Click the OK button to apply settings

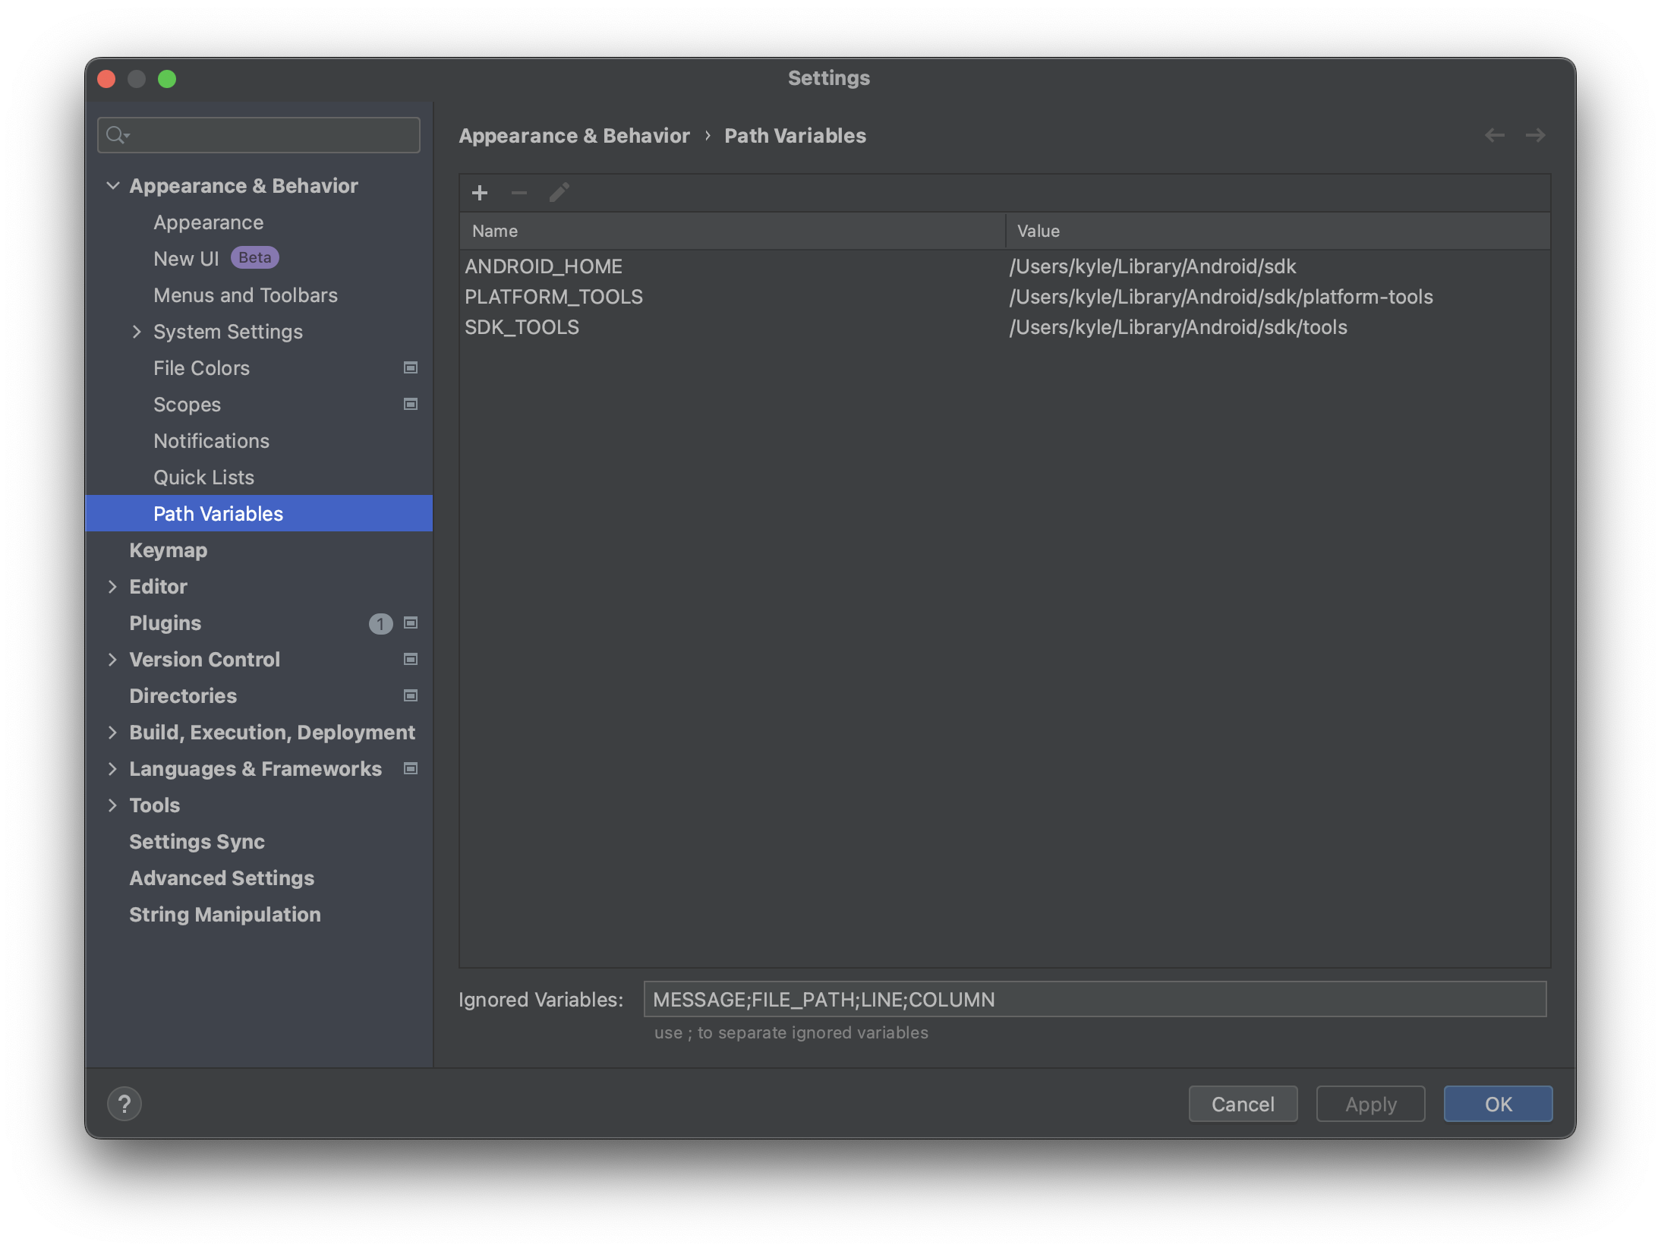click(1497, 1102)
